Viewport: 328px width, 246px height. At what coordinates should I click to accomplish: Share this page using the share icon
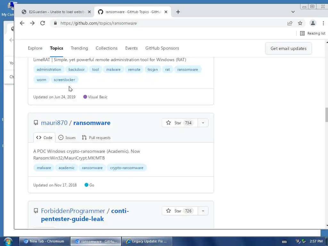[x=290, y=23]
